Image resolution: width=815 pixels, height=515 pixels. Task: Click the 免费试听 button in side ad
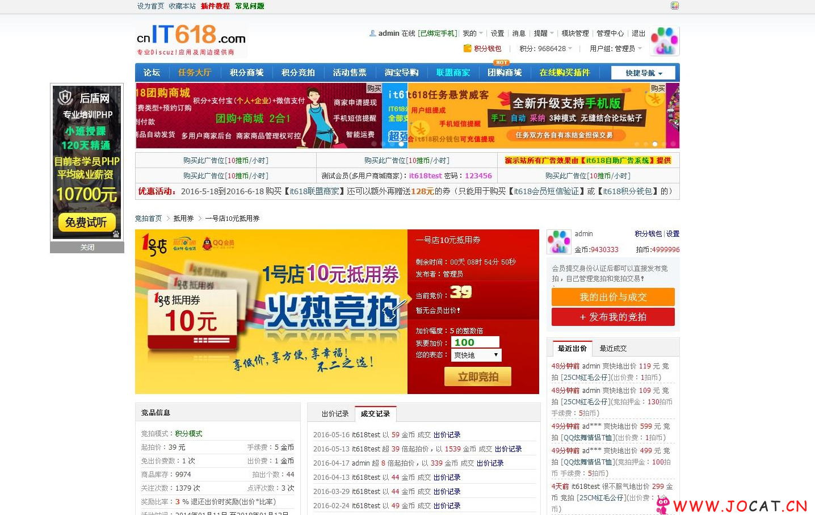point(86,222)
